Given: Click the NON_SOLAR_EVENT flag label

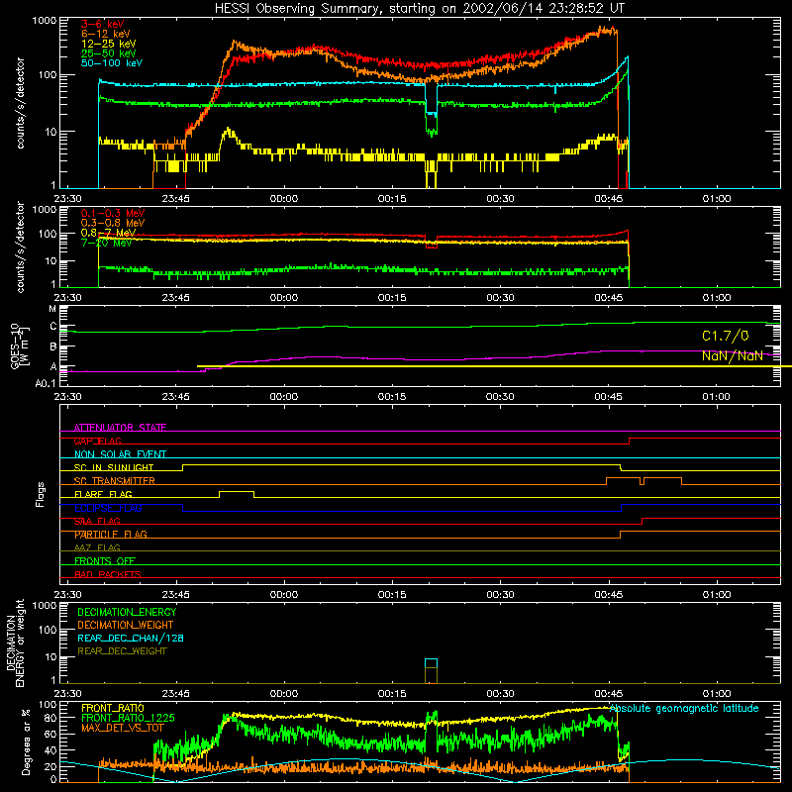Looking at the screenshot, I should [x=120, y=454].
